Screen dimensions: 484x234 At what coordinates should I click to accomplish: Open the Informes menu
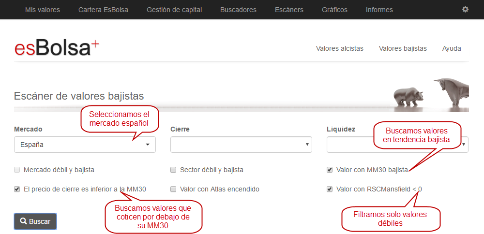click(x=379, y=10)
